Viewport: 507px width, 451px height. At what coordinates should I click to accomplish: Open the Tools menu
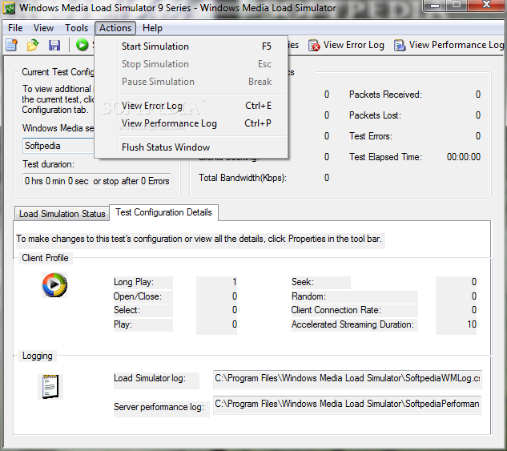click(x=76, y=28)
